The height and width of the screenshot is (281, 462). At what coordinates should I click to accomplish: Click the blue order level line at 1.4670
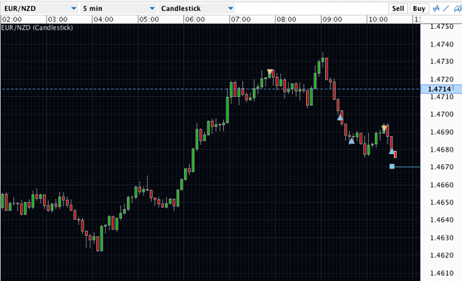coord(407,167)
